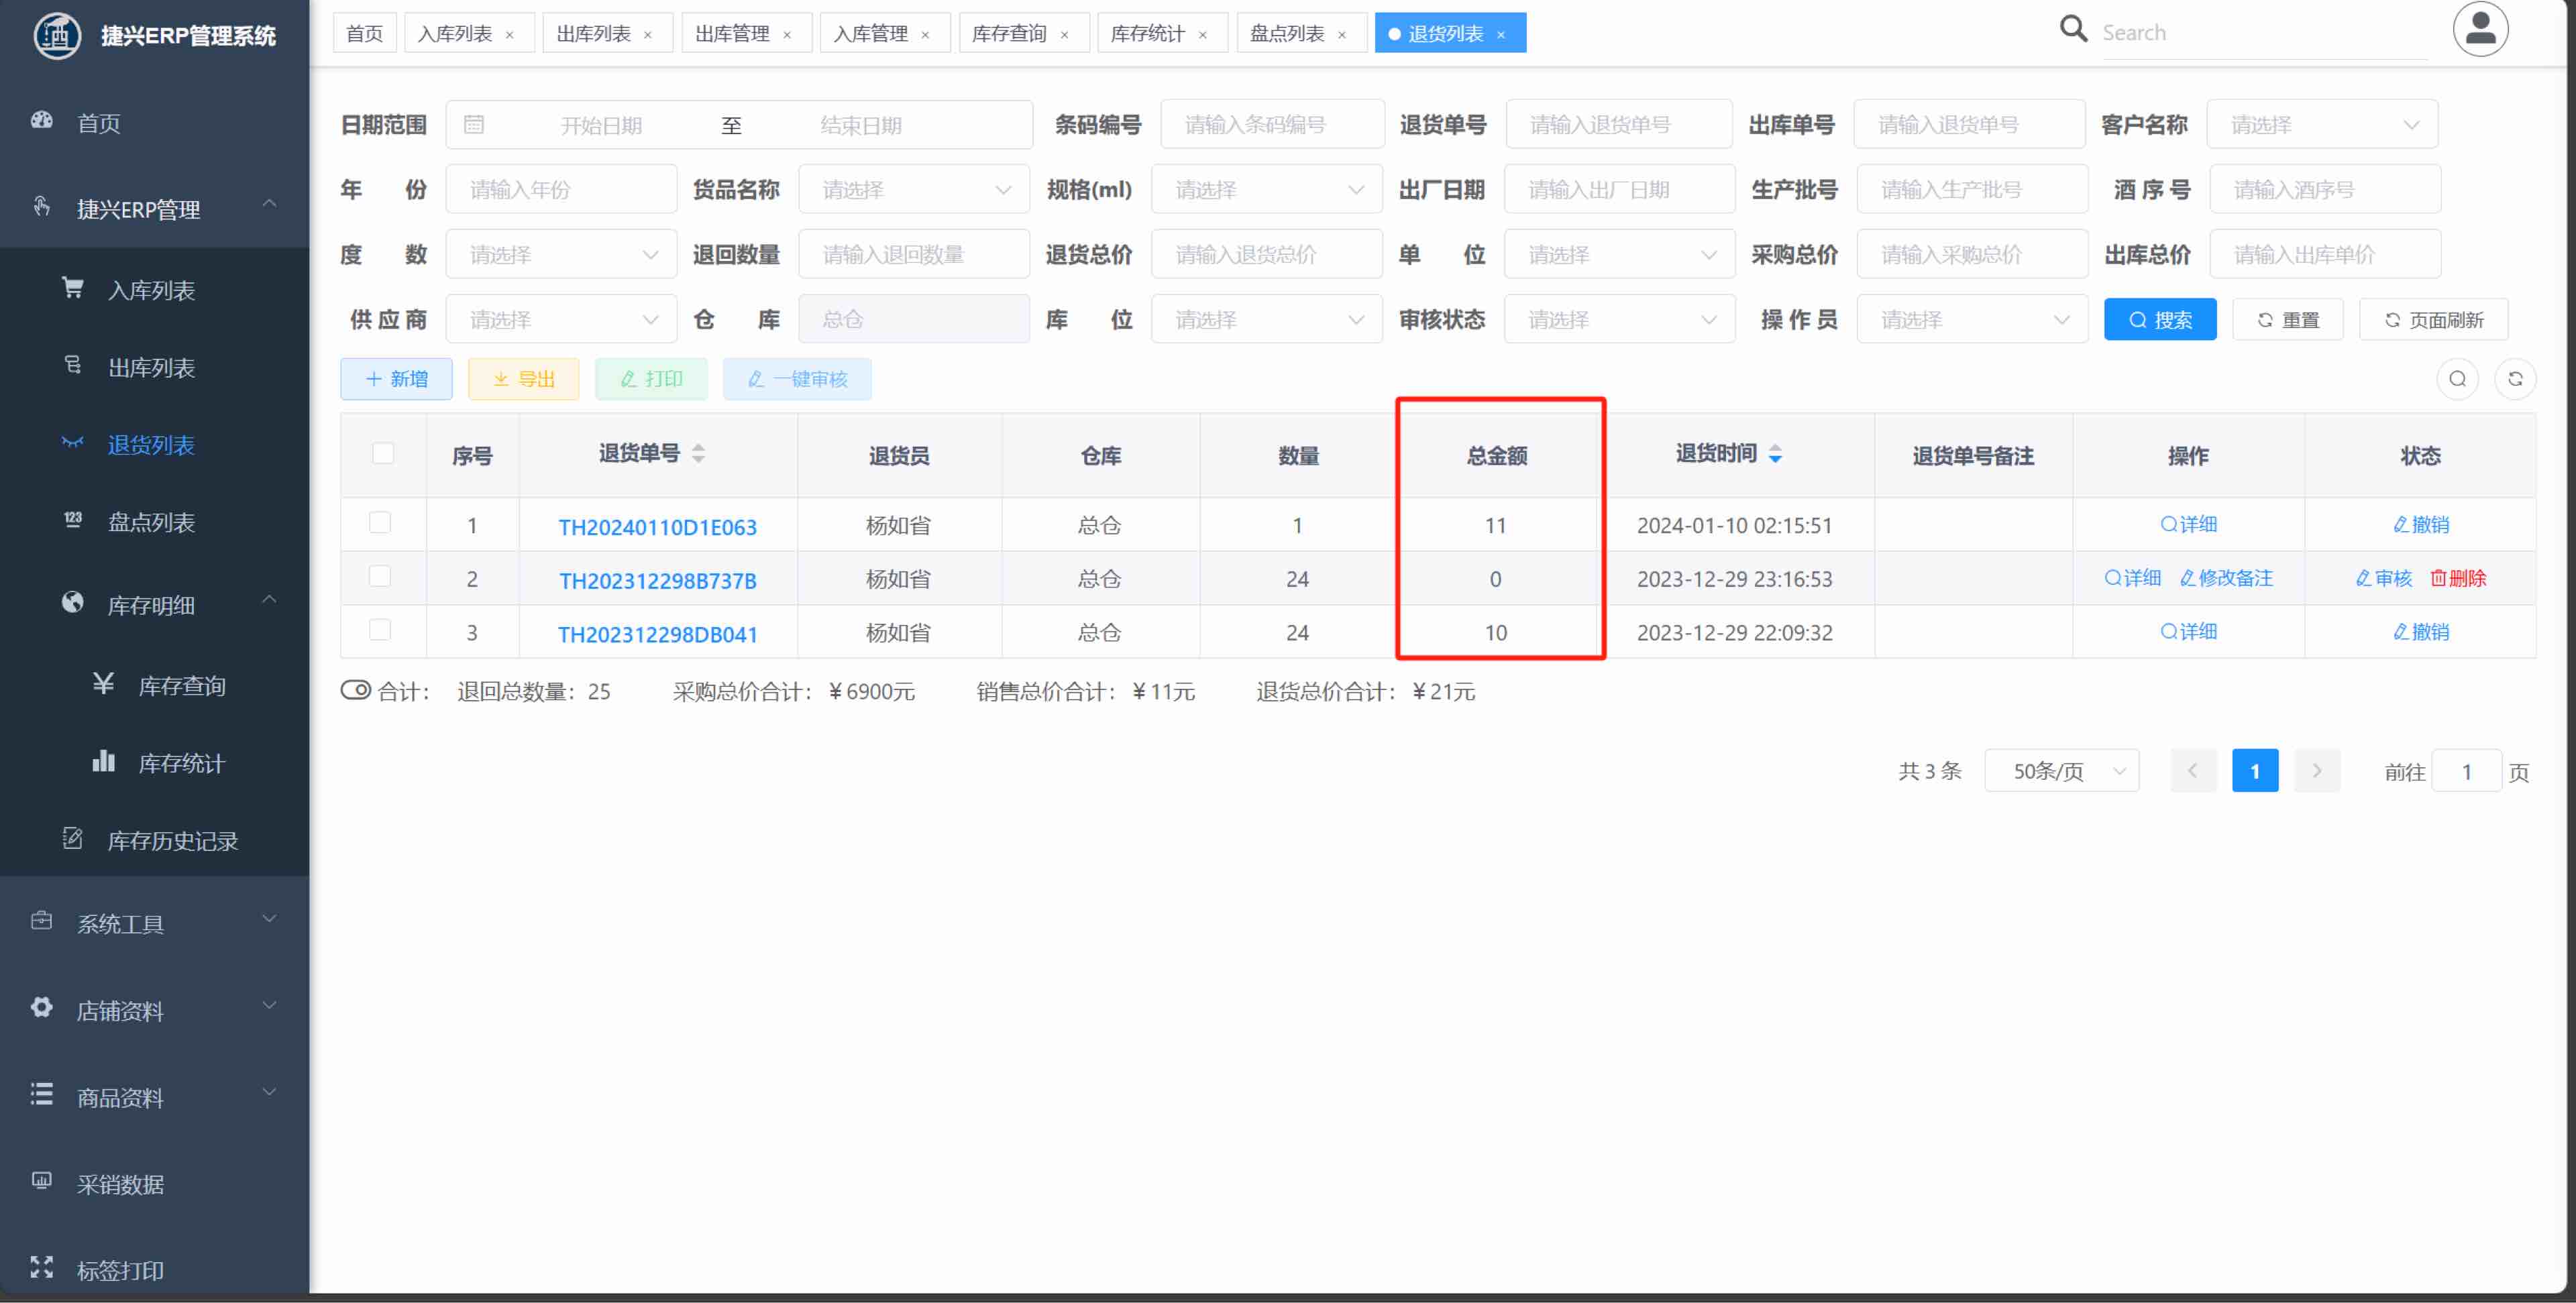
Task: Click the search magnifier icon at top
Action: 2073,29
